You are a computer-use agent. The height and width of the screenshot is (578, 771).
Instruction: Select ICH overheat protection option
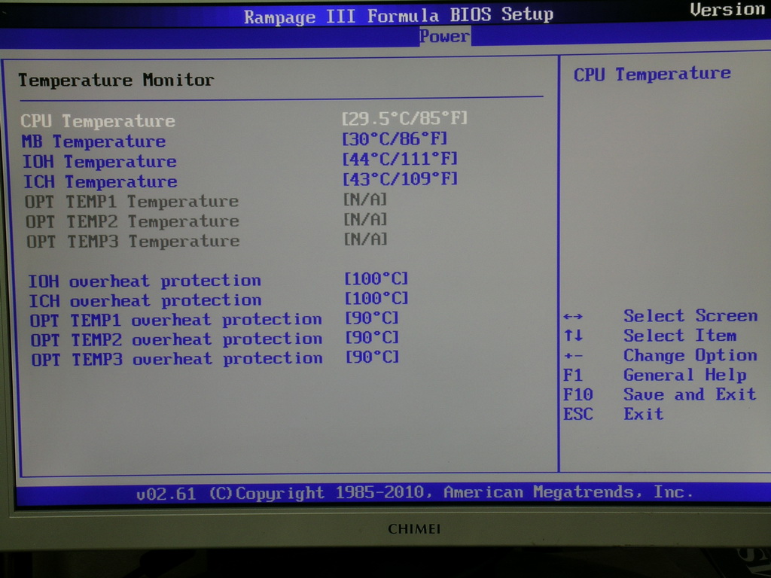tap(145, 301)
